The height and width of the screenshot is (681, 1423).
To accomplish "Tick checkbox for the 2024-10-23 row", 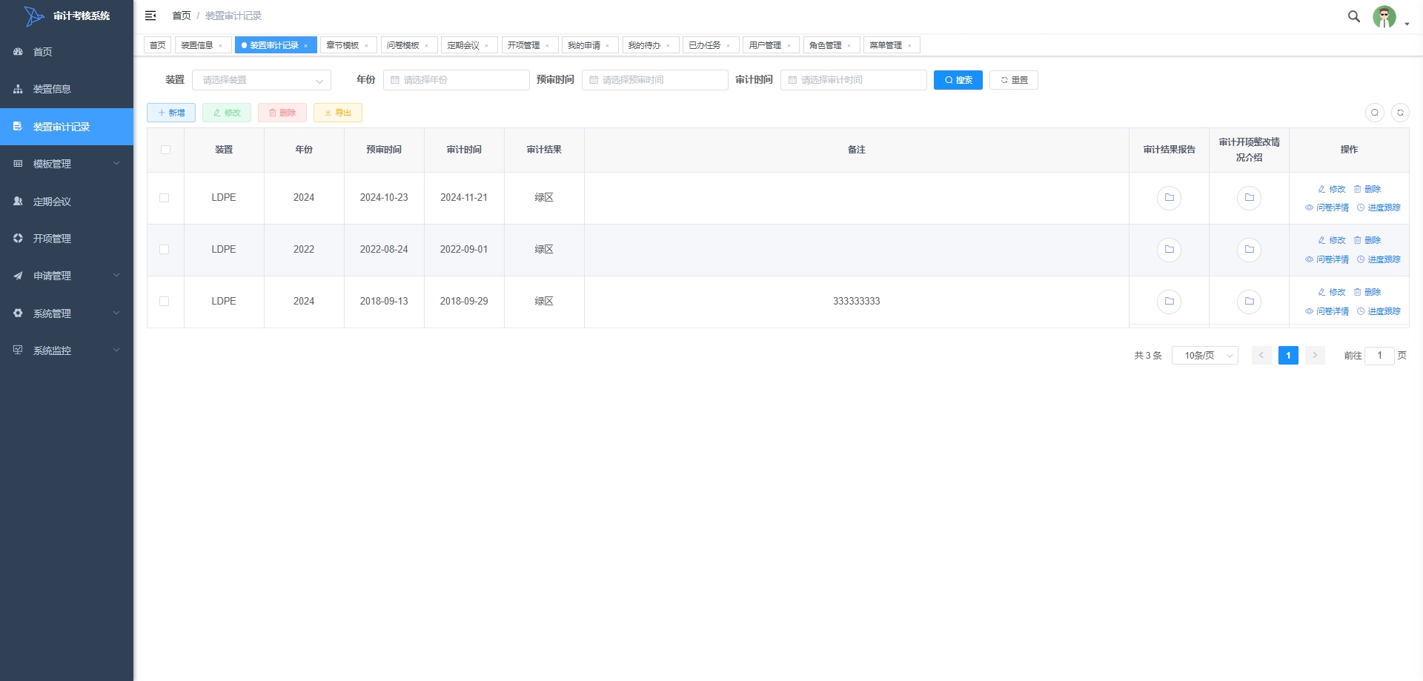I will click(165, 198).
